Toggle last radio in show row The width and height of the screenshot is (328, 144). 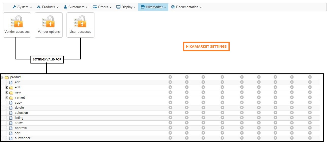(310, 123)
